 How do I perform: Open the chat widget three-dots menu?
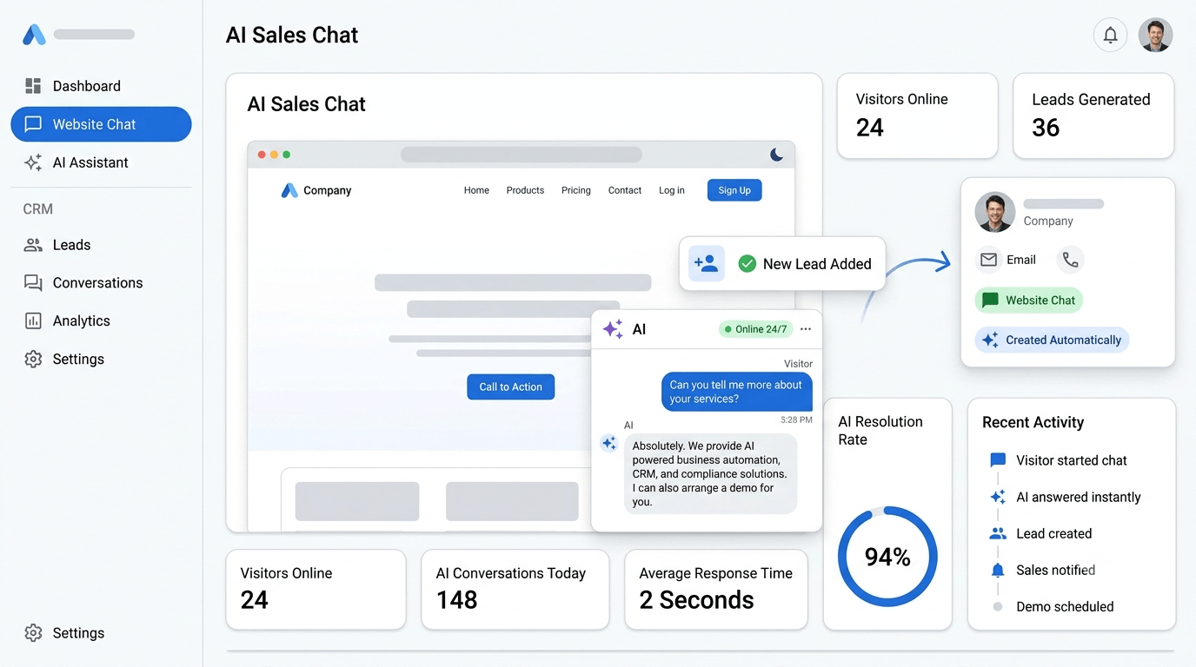point(806,329)
